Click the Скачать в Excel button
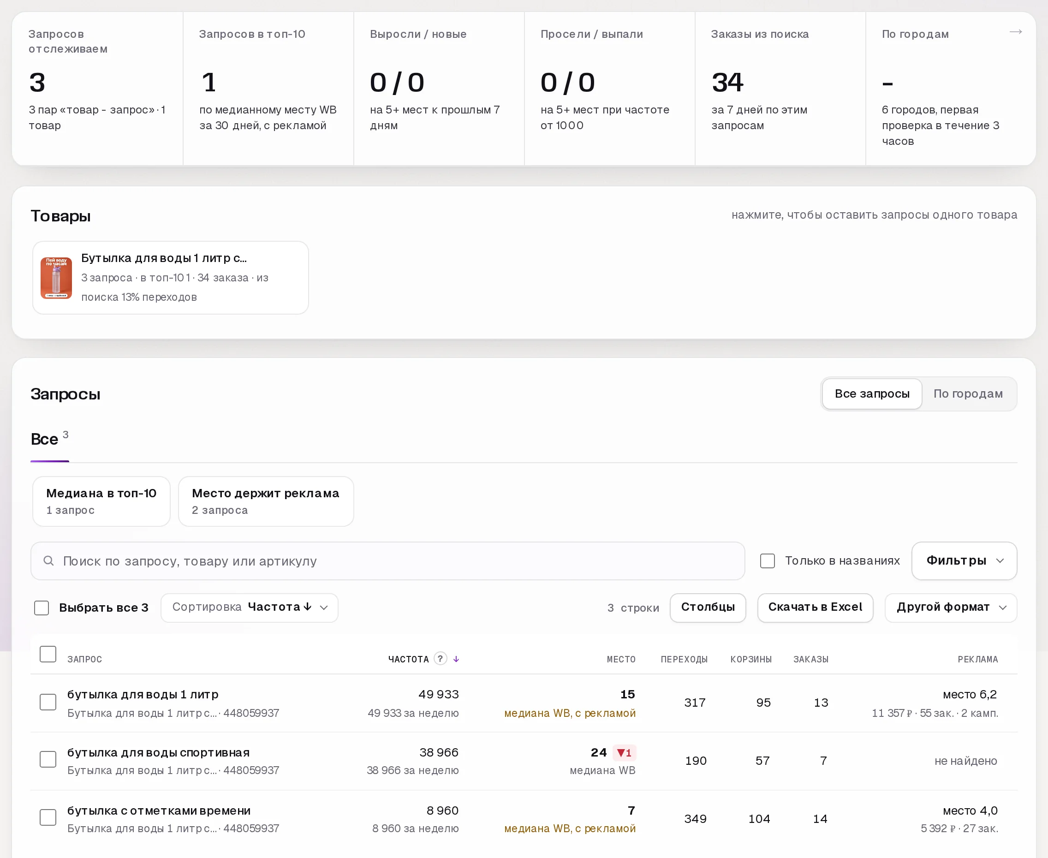 [x=815, y=608]
